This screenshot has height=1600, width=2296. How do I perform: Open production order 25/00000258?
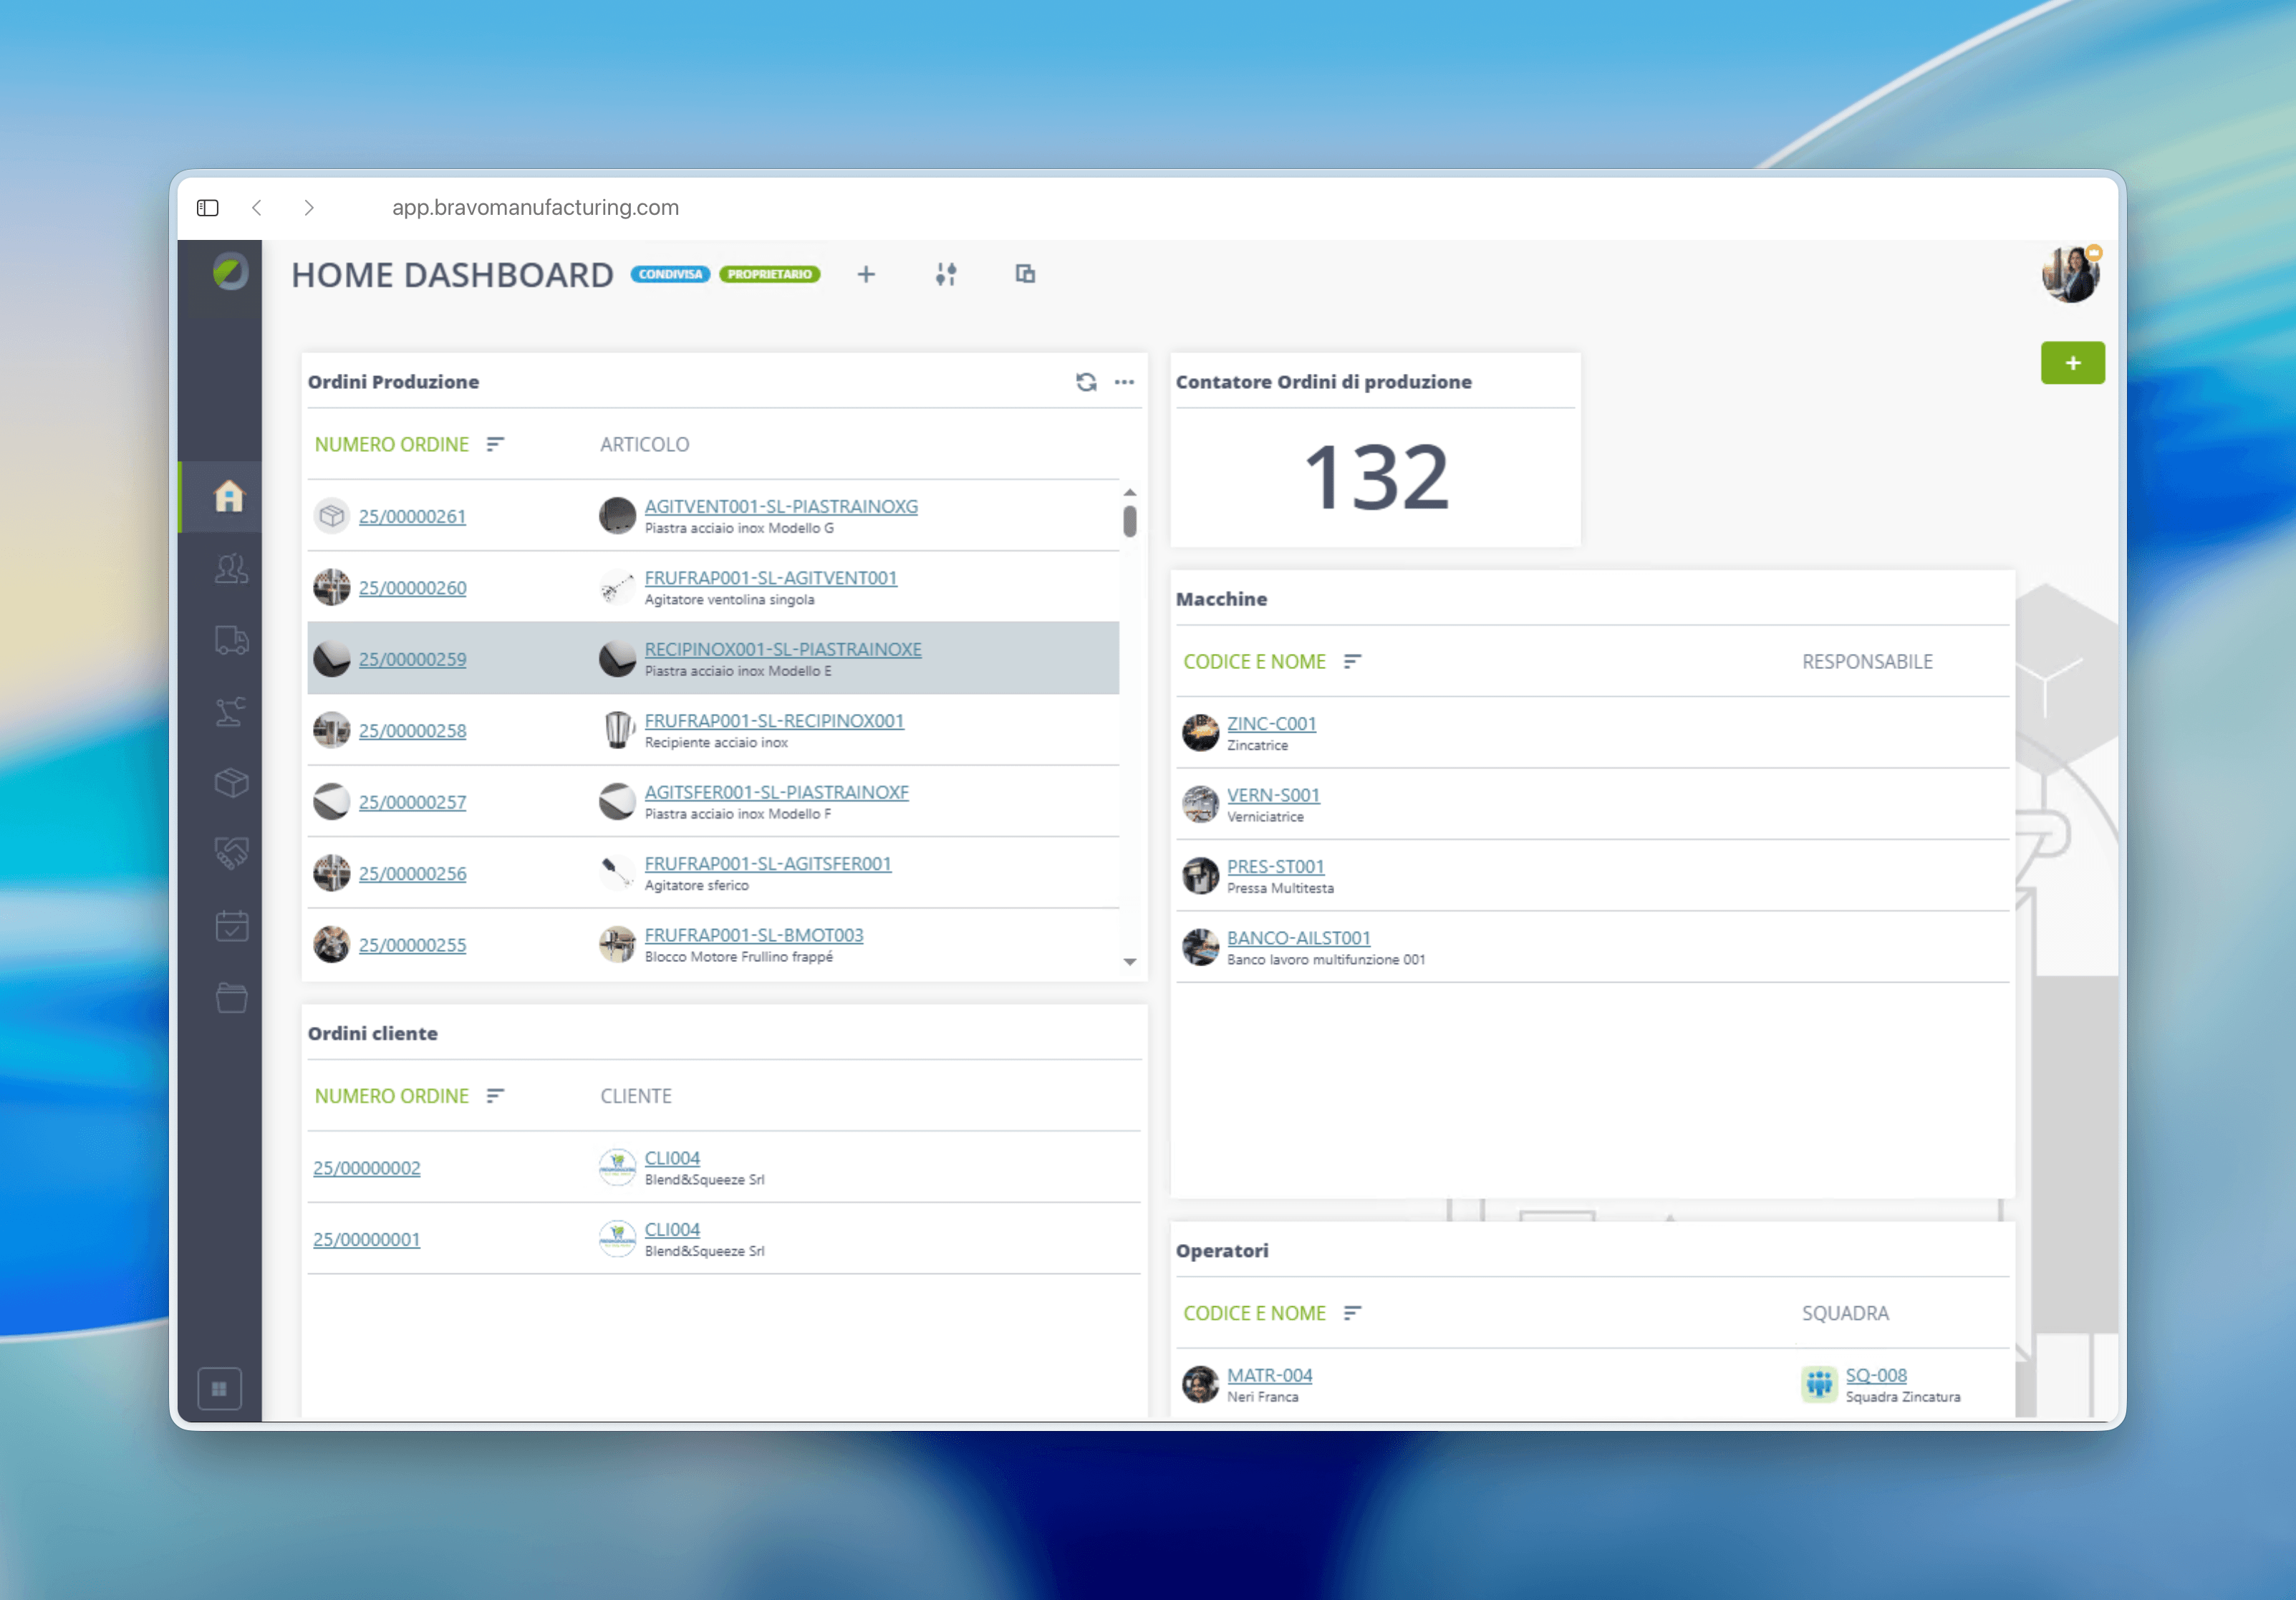point(412,731)
